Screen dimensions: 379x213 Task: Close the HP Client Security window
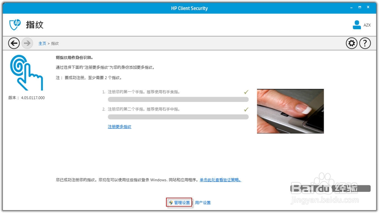[x=368, y=7]
